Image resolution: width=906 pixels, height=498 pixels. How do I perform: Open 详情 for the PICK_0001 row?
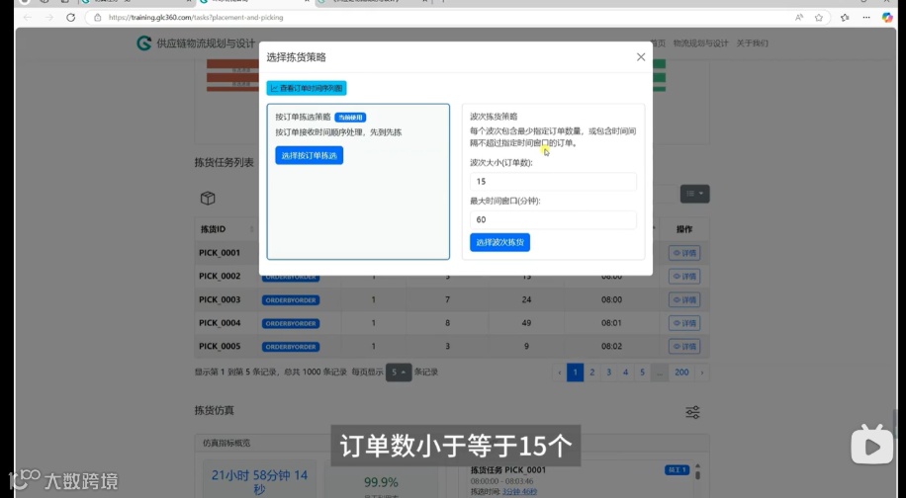(x=684, y=253)
